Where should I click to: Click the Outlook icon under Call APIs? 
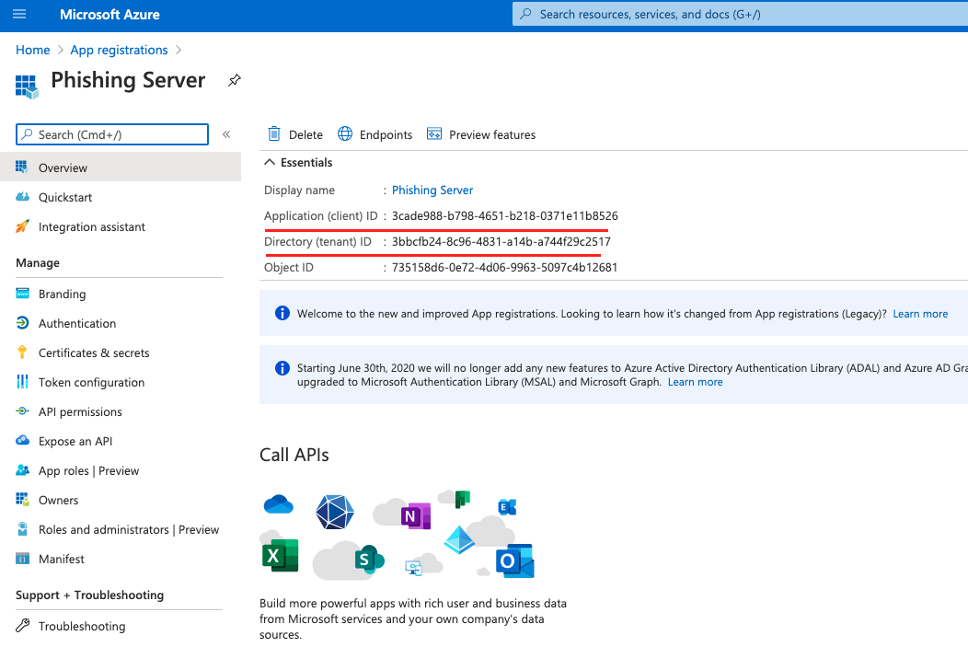pos(515,560)
